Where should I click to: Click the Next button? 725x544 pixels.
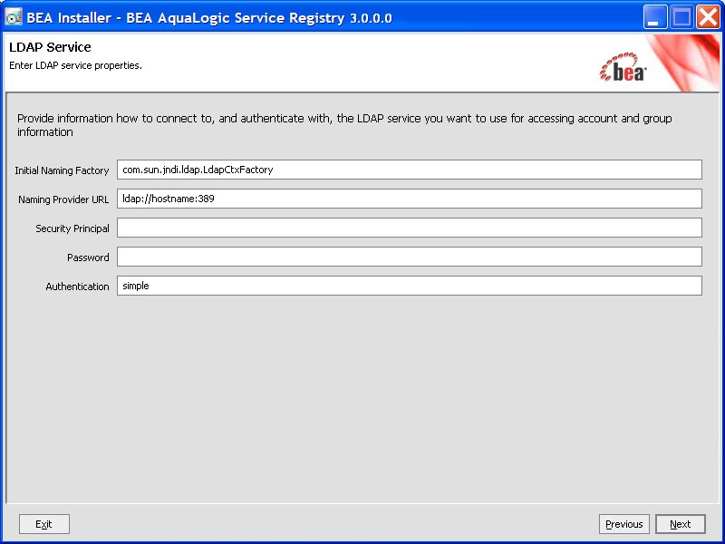tap(681, 524)
